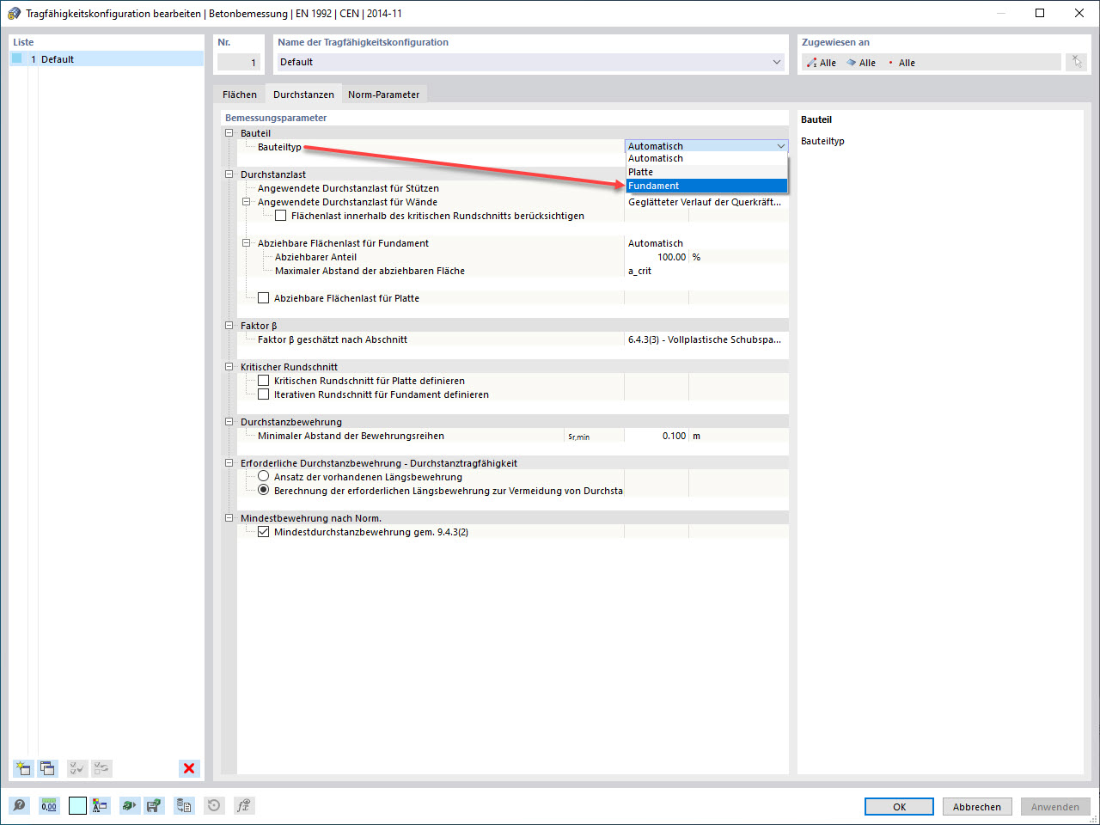The height and width of the screenshot is (825, 1100).
Task: Copy the selected configuration in the list
Action: [47, 768]
